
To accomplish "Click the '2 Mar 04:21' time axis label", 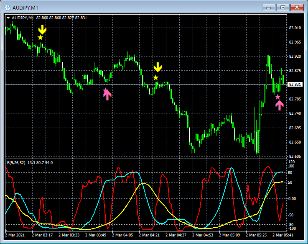I will [149, 235].
